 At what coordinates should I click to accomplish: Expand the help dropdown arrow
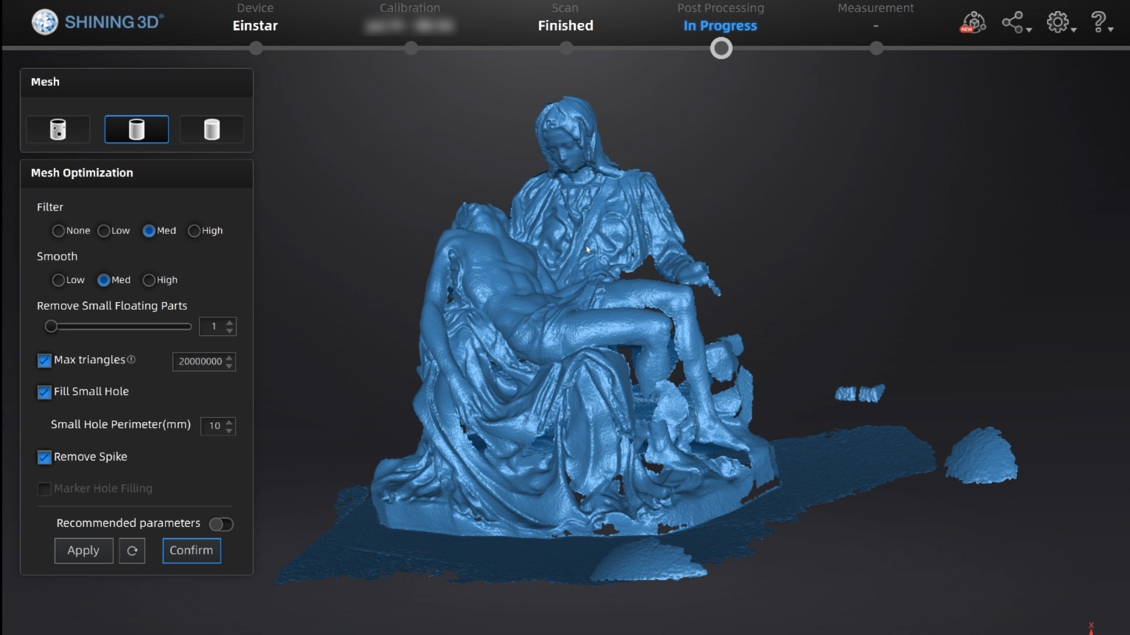point(1111,29)
